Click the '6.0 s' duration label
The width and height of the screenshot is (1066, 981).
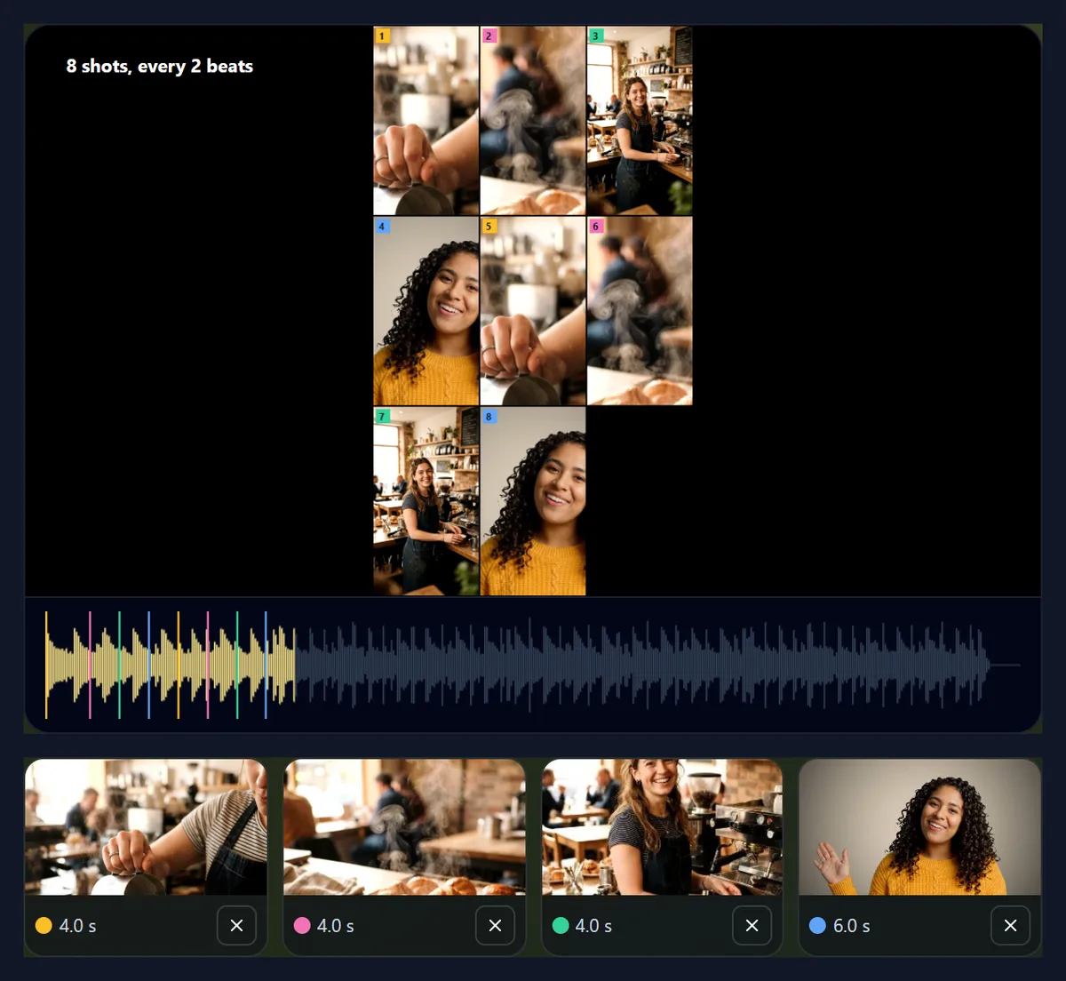tap(851, 926)
